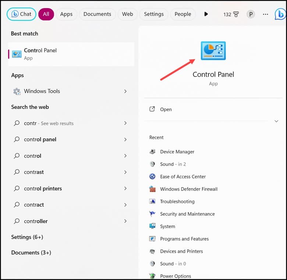Click the Security and Maintenance flag icon

point(152,214)
